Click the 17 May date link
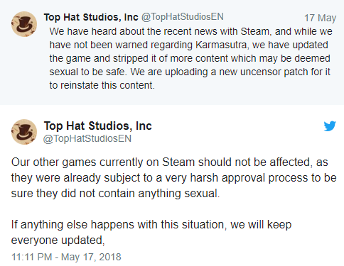This screenshot has width=344, height=266. (320, 18)
